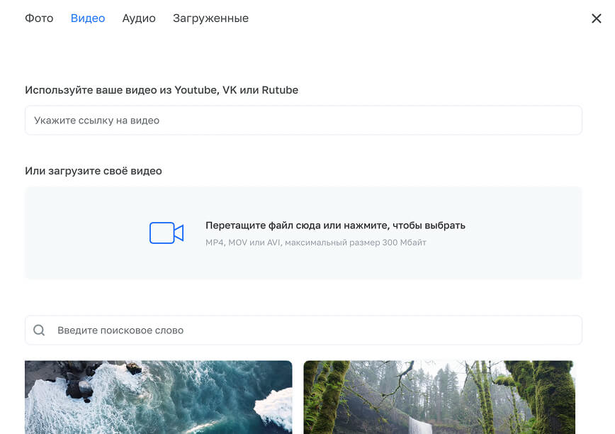Open the Аудио tab
Screen dimensions: 615x434
(x=139, y=18)
